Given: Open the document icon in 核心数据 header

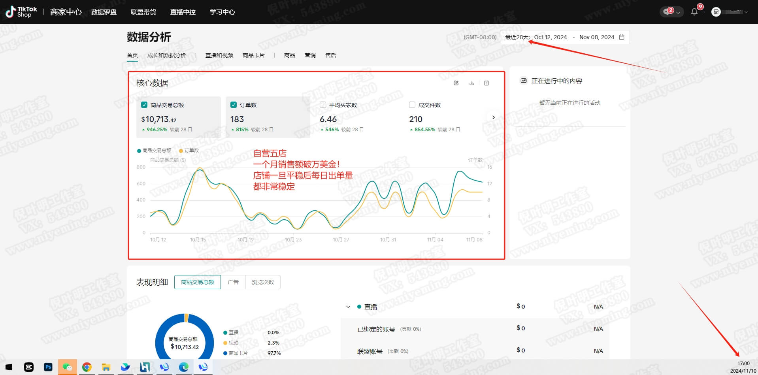Looking at the screenshot, I should click(486, 83).
